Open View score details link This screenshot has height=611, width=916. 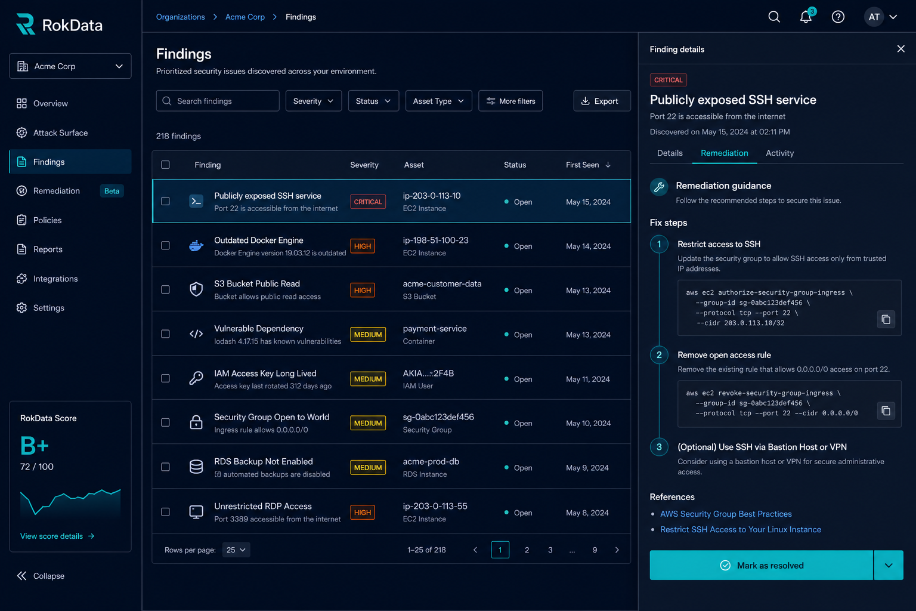[57, 536]
